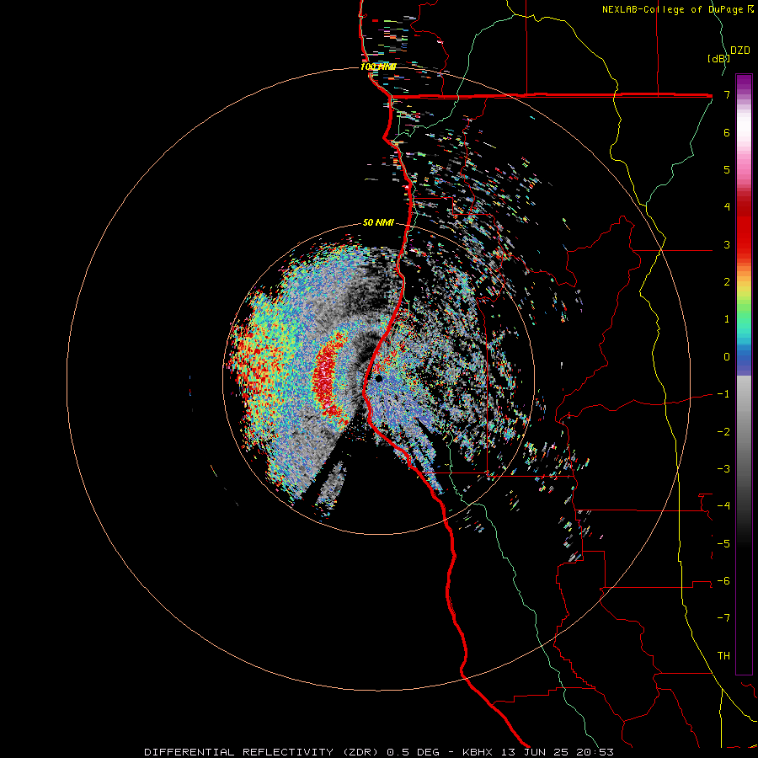
Task: Click the -5 value on color scale
Action: click(x=723, y=544)
